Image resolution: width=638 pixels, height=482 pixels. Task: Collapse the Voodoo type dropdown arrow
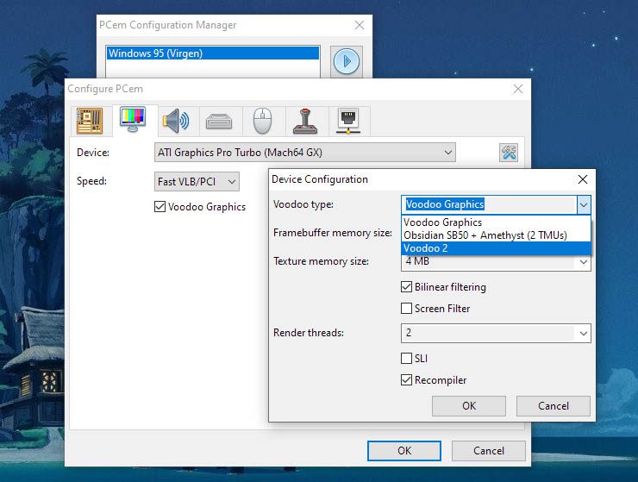(584, 204)
